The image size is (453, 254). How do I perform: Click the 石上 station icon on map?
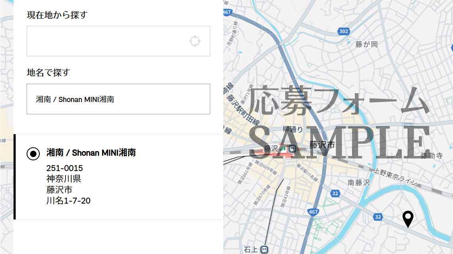point(264,250)
